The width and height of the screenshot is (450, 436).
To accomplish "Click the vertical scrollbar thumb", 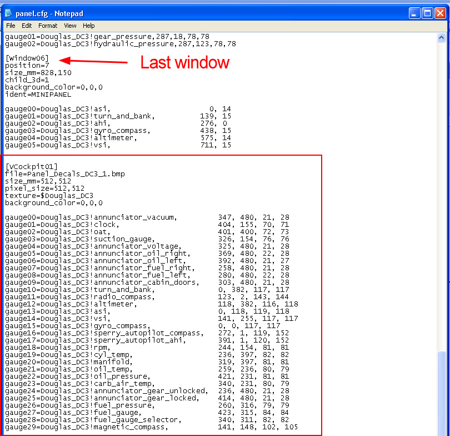I will pyautogui.click(x=441, y=394).
